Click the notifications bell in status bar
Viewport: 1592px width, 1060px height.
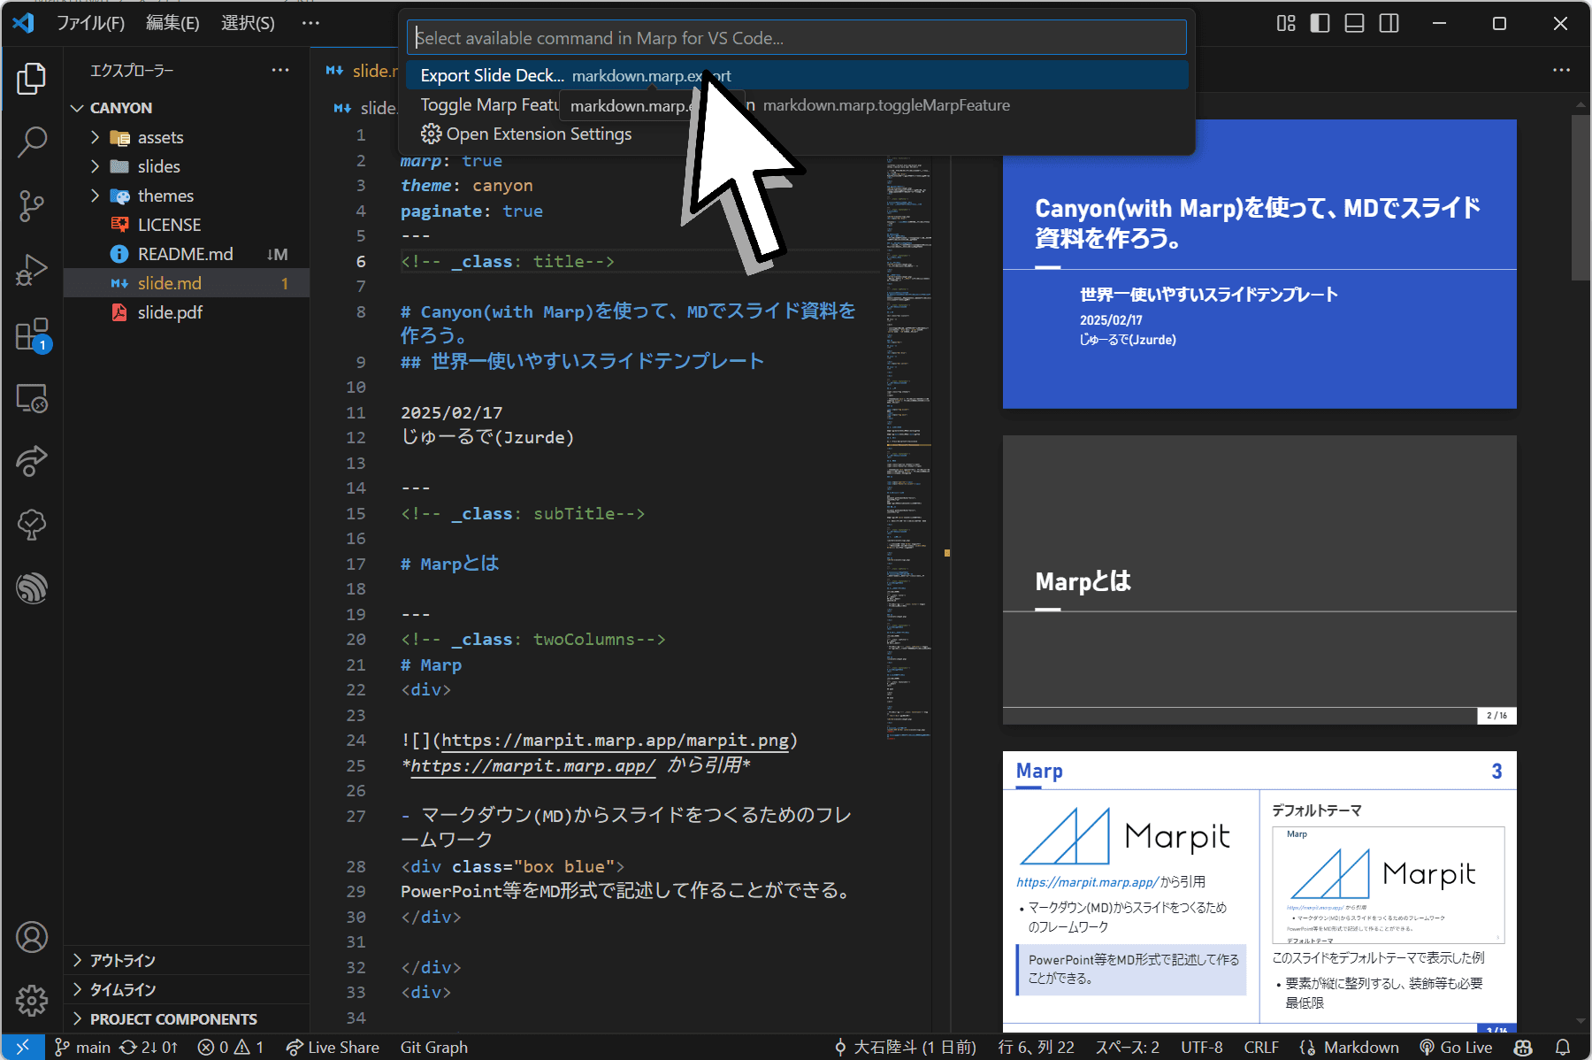point(1563,1047)
